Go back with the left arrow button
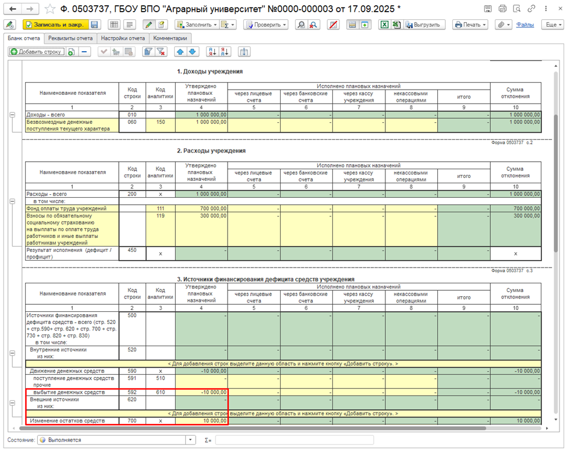The image size is (567, 452). (x=13, y=9)
